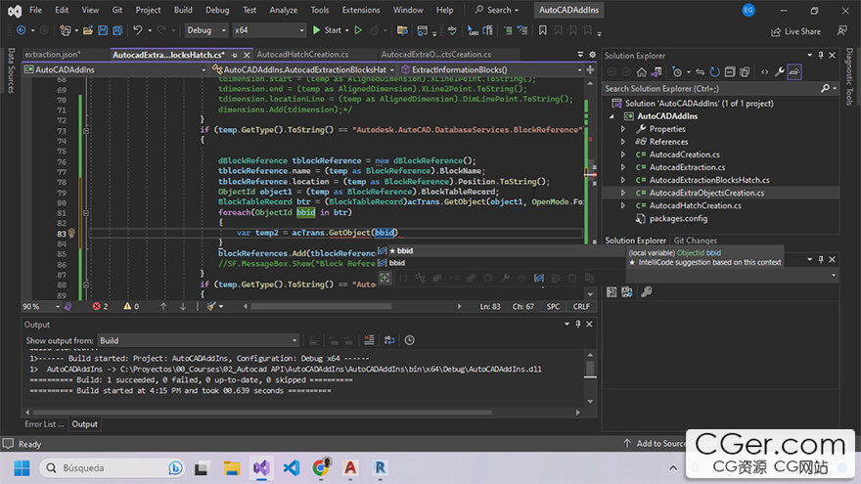Switch to AutocadHatchCreation.cs editor tab
The image size is (861, 484).
click(302, 55)
